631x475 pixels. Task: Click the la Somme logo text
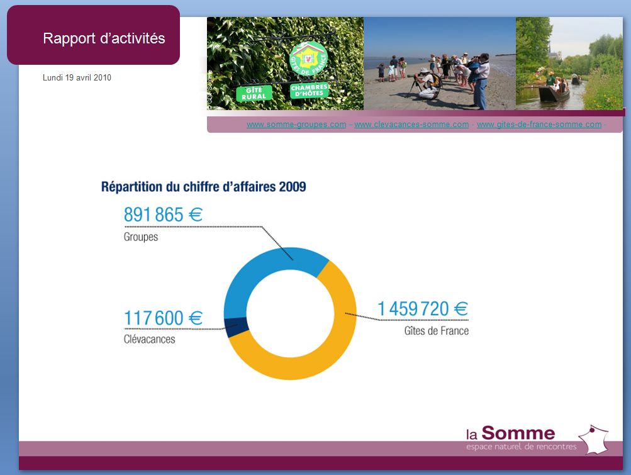(510, 433)
